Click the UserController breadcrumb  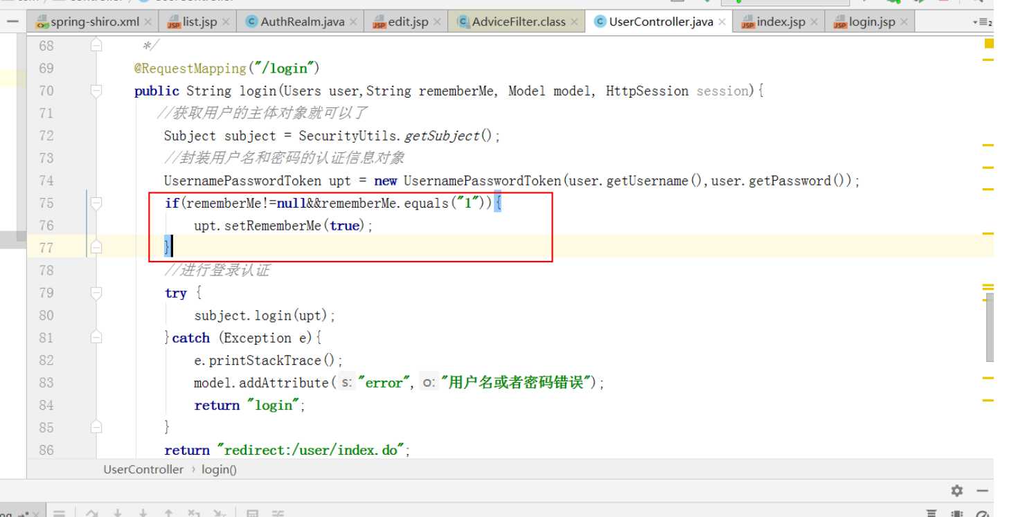point(143,469)
